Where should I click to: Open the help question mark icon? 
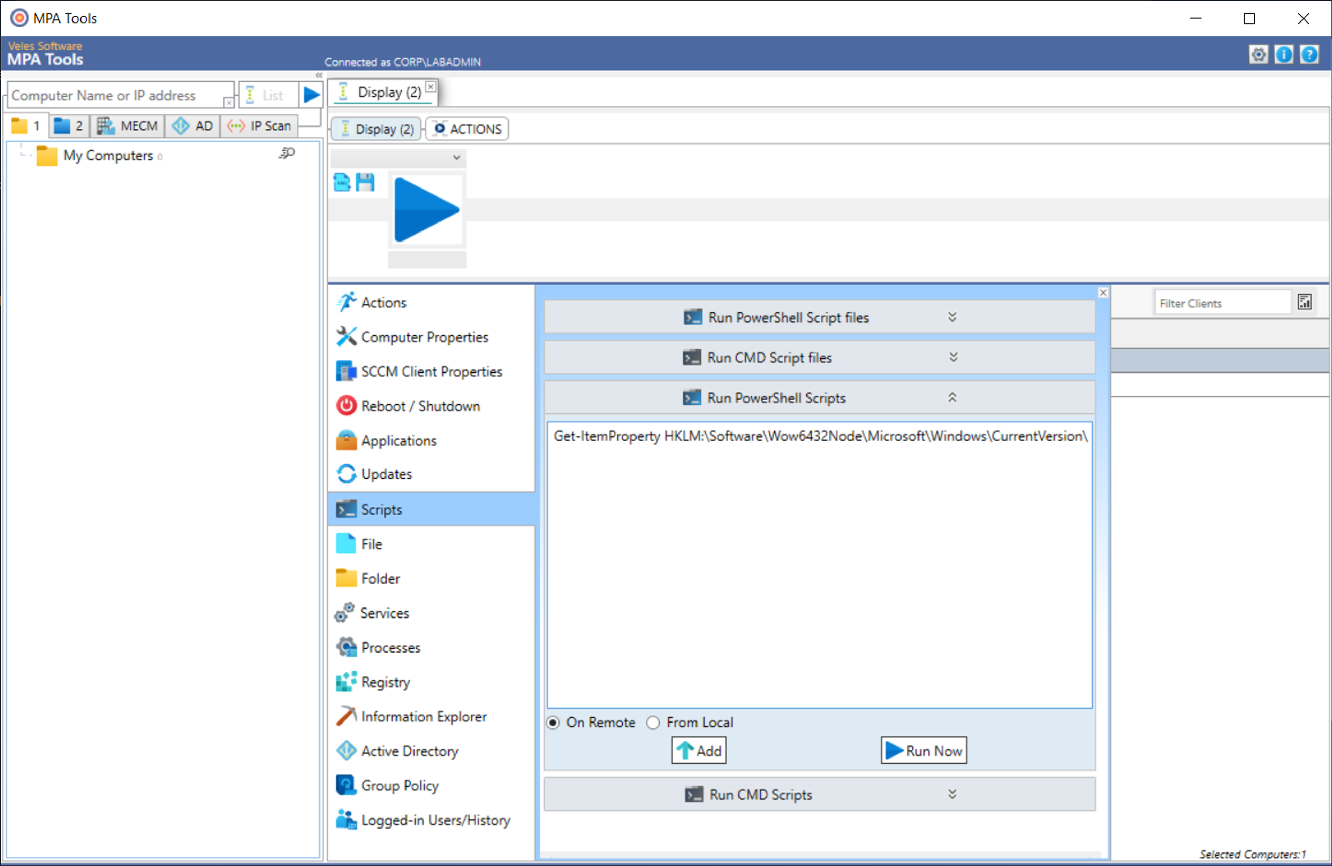pyautogui.click(x=1309, y=54)
